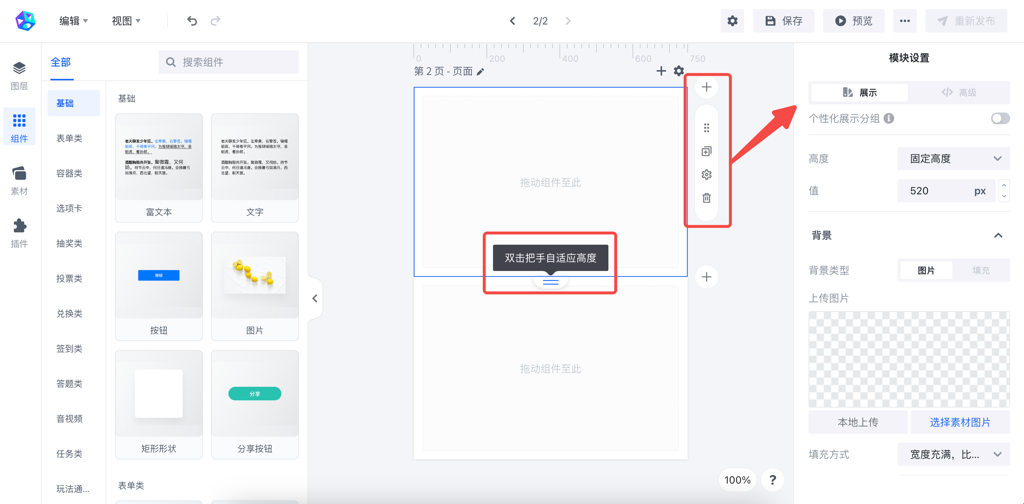
Task: Show info for 个性化展示分组
Action: tap(889, 118)
